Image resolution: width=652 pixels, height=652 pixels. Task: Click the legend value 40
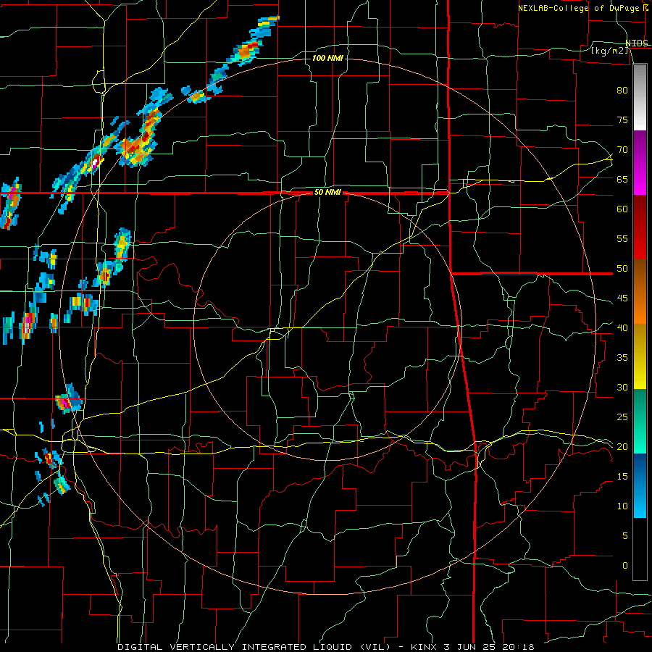(x=622, y=327)
